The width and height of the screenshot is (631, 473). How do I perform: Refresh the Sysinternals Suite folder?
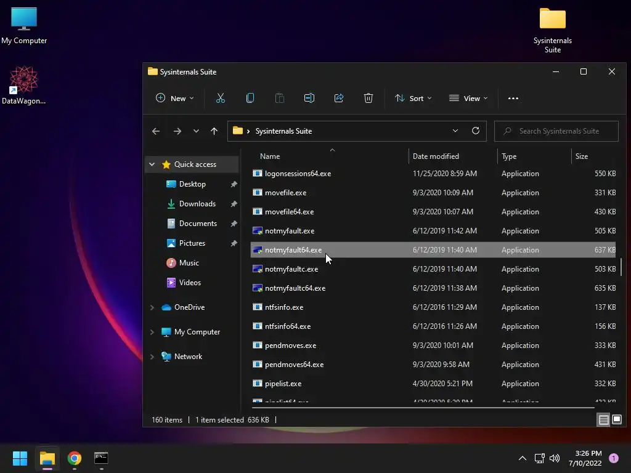[475, 131]
